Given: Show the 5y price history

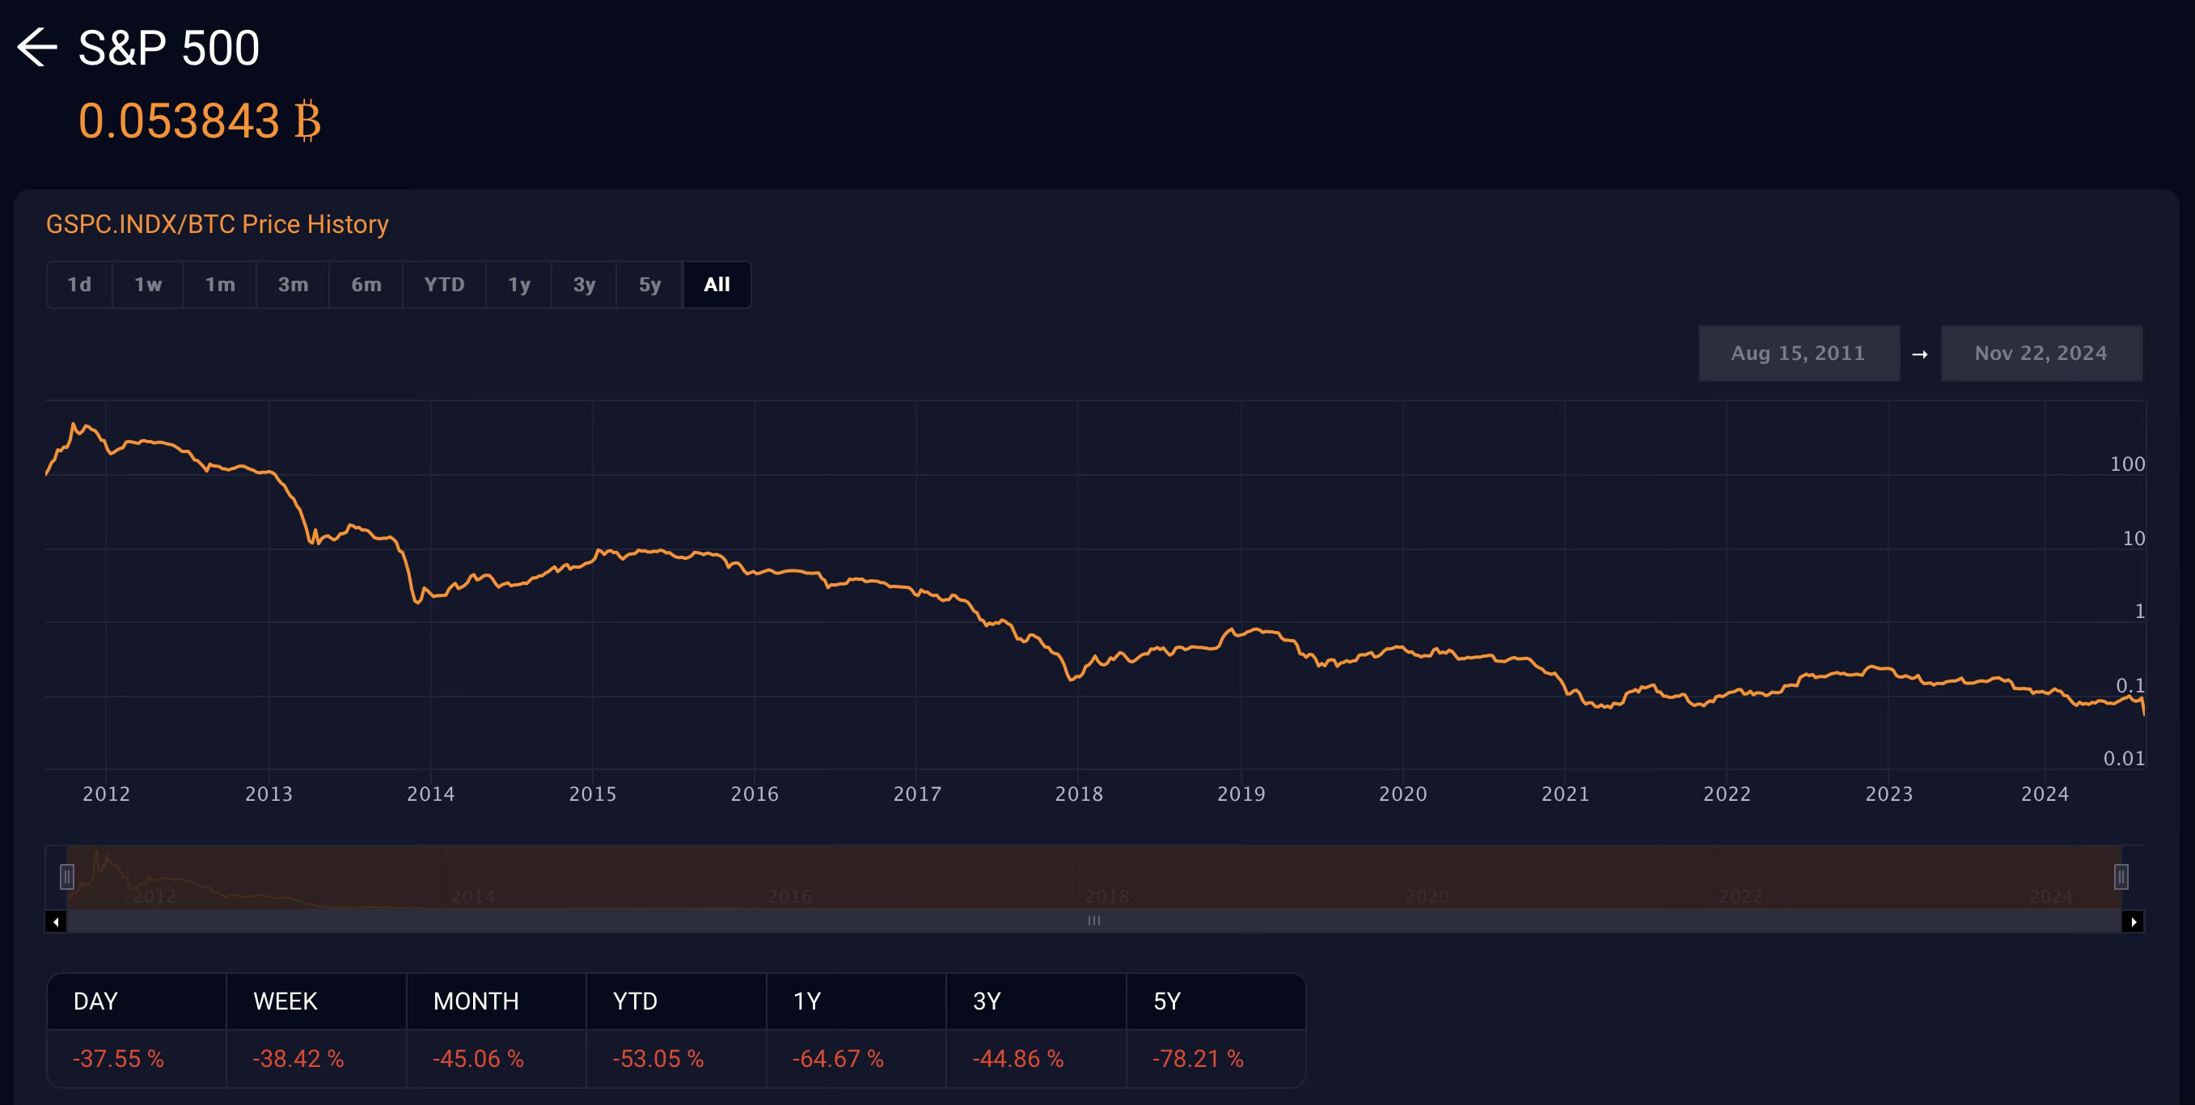Looking at the screenshot, I should pos(649,285).
